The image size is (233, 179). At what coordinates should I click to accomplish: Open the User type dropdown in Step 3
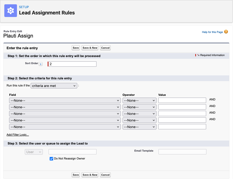[x=34, y=152]
